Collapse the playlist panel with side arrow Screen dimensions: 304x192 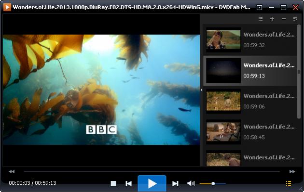pyautogui.click(x=201, y=90)
